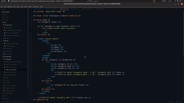Click the volume icon in system tray
The height and width of the screenshot is (103, 184).
pyautogui.click(x=178, y=1)
